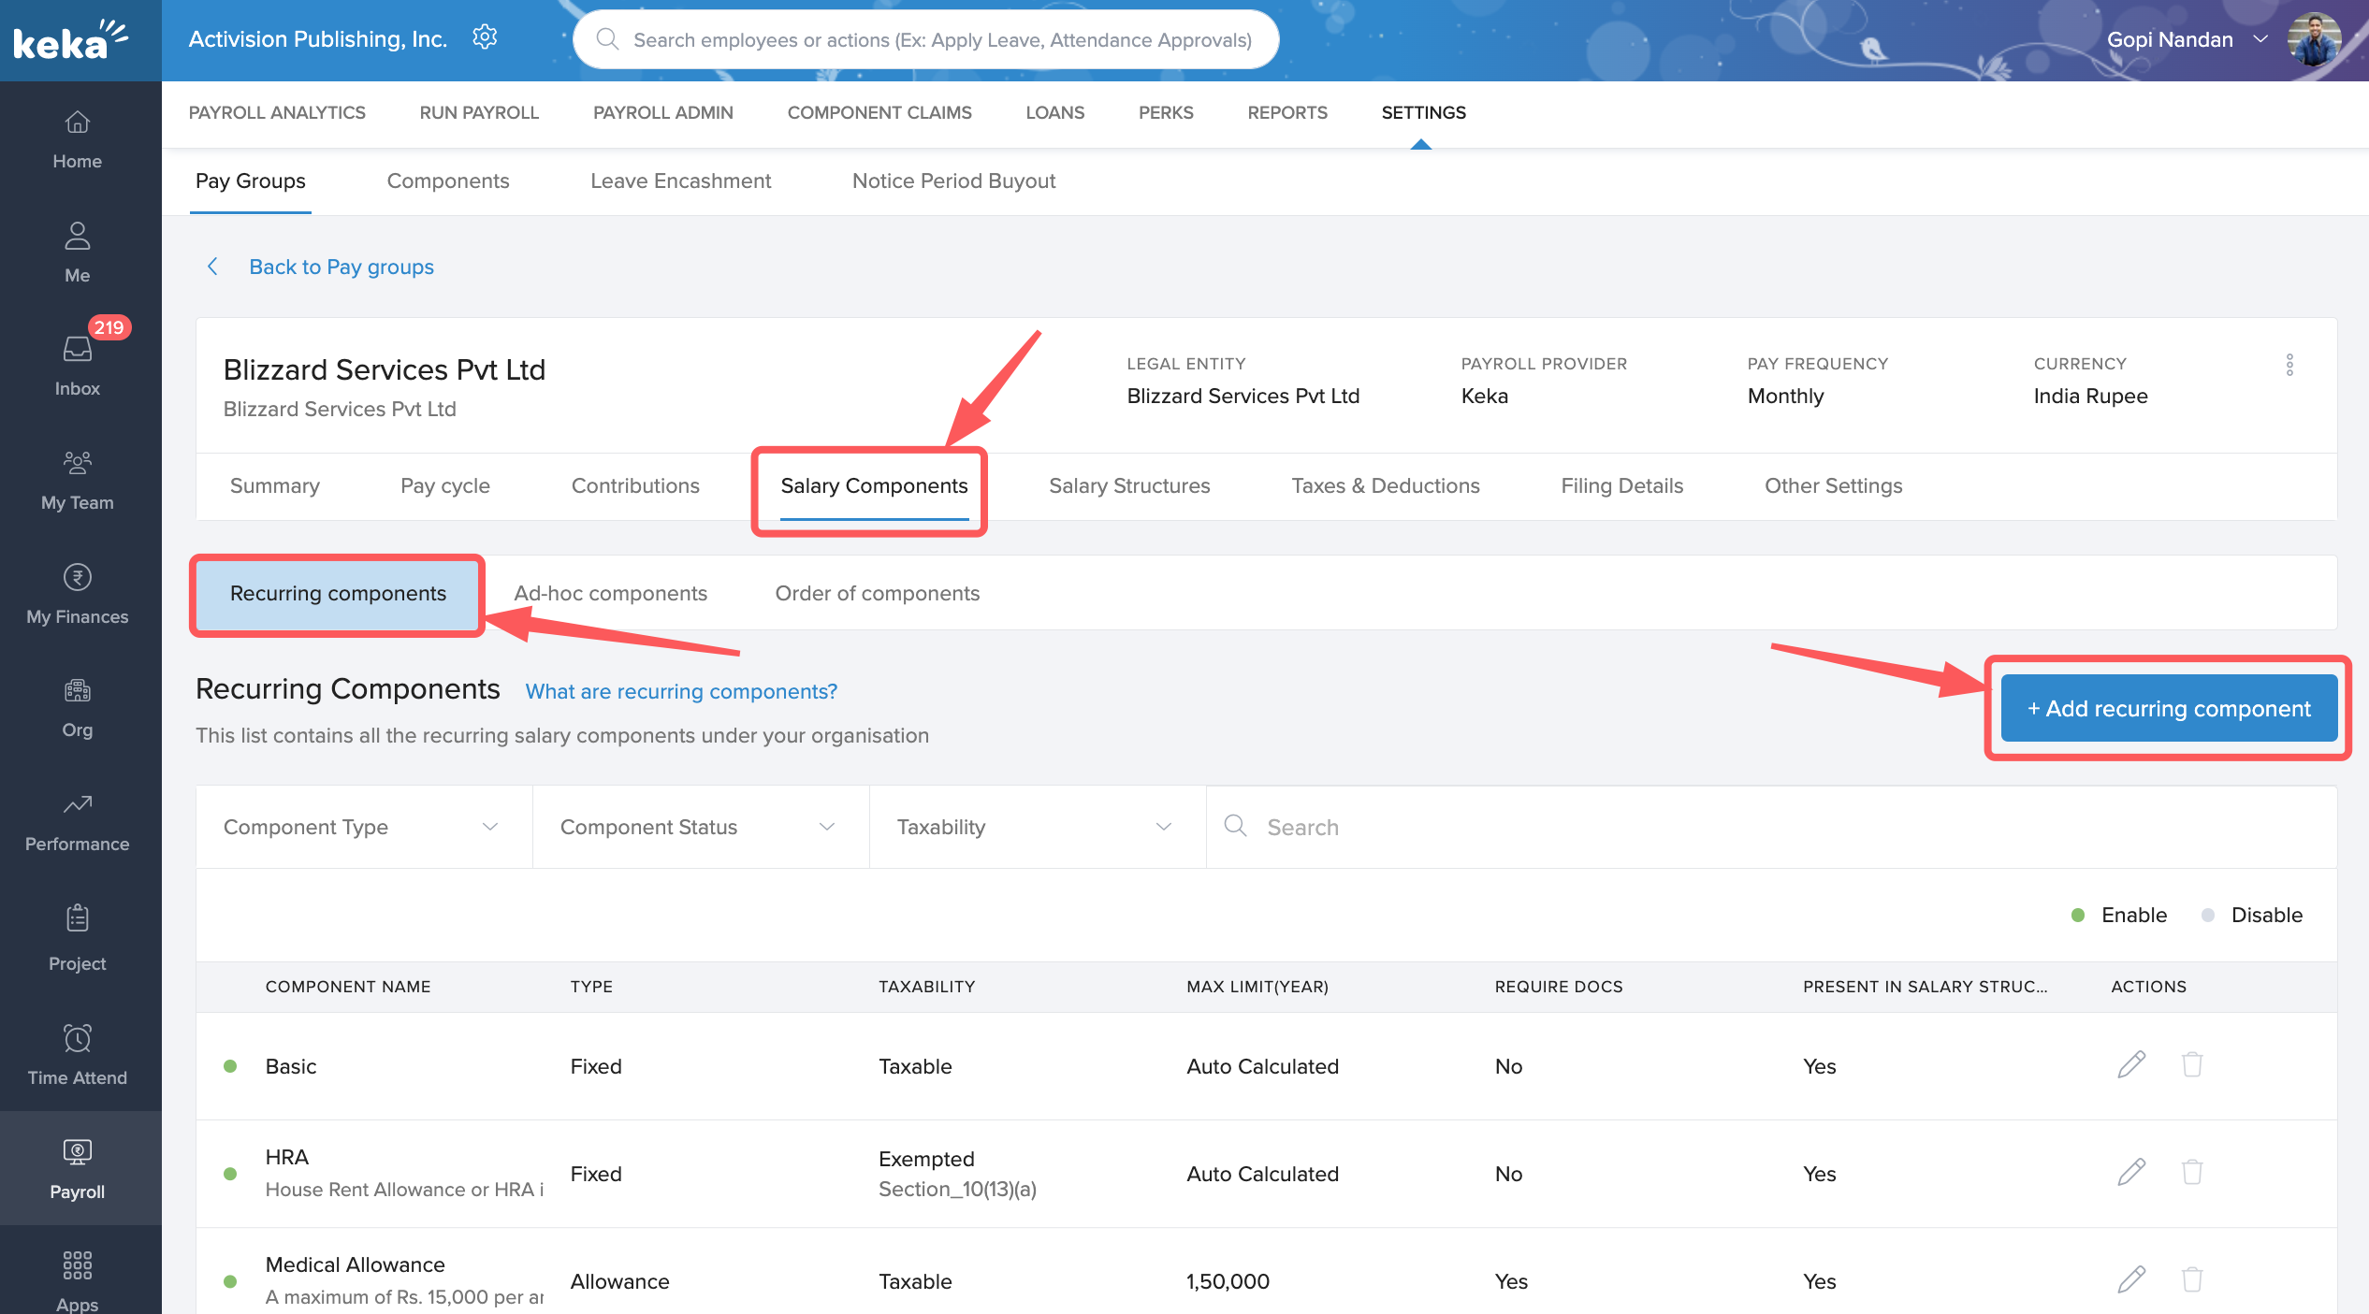This screenshot has height=1314, width=2369.
Task: Open the Taxability dropdown
Action: 1037,827
